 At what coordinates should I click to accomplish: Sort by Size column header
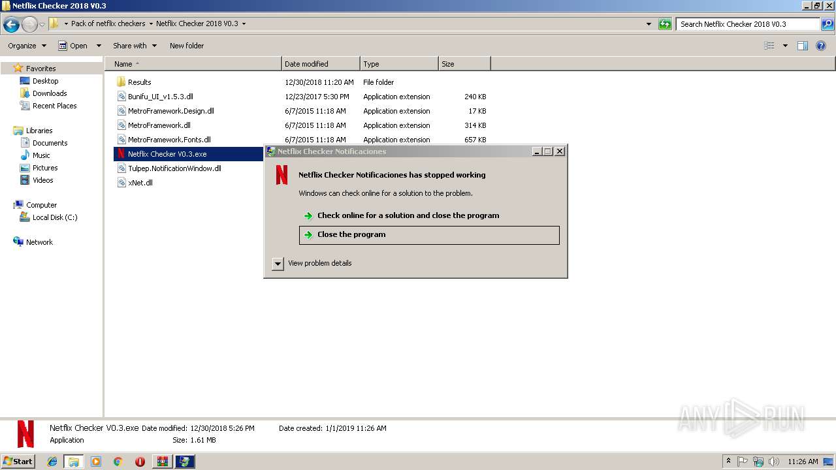coord(464,64)
